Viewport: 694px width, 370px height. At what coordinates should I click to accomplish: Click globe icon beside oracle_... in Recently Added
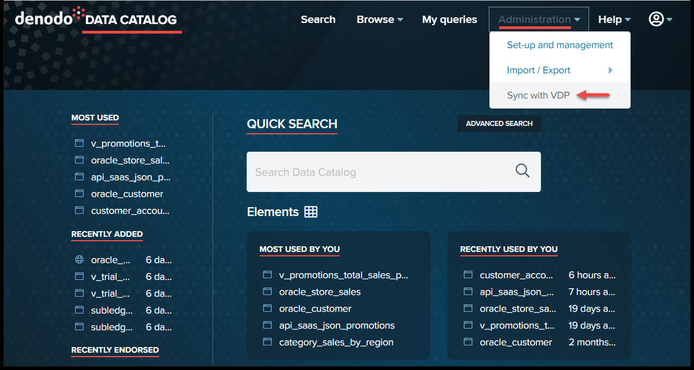pyautogui.click(x=79, y=260)
